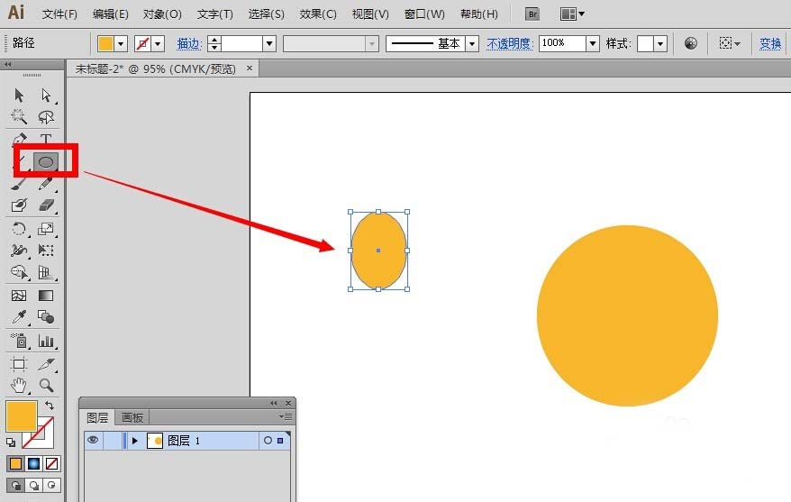Open opacity 100% dropdown arrow

click(x=593, y=44)
